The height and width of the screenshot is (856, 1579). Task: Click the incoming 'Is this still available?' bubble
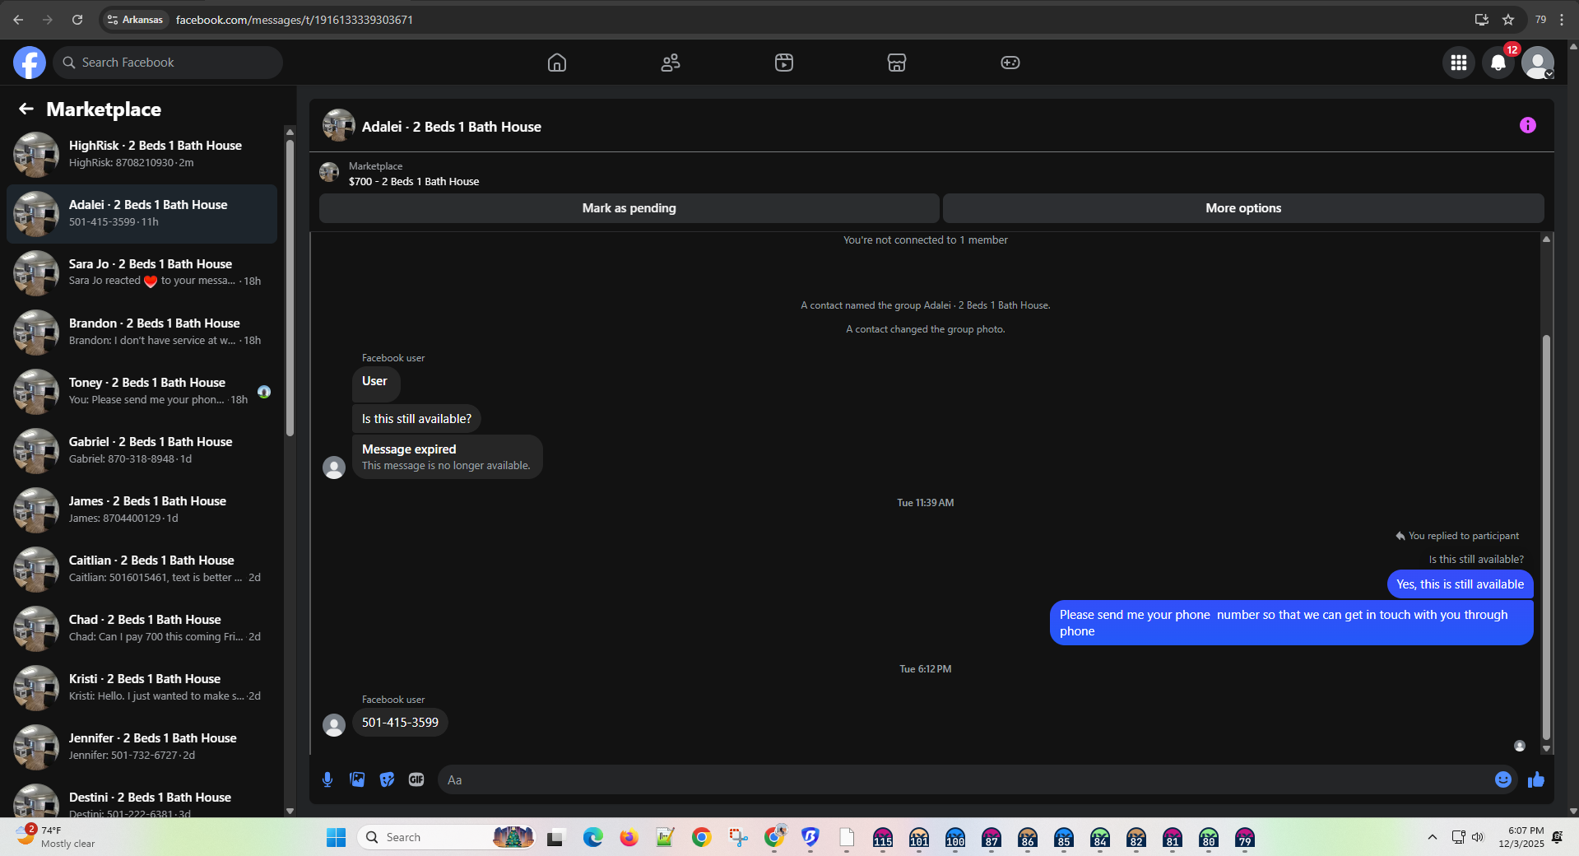416,419
